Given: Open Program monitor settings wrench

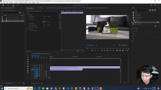Looking at the screenshot, I should (x=120, y=45).
